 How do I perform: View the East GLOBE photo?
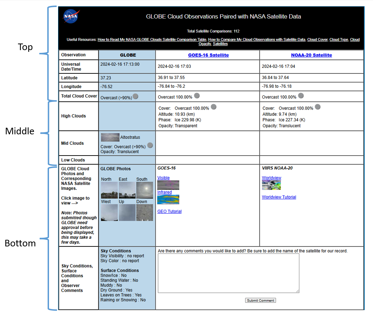pyautogui.click(x=127, y=190)
